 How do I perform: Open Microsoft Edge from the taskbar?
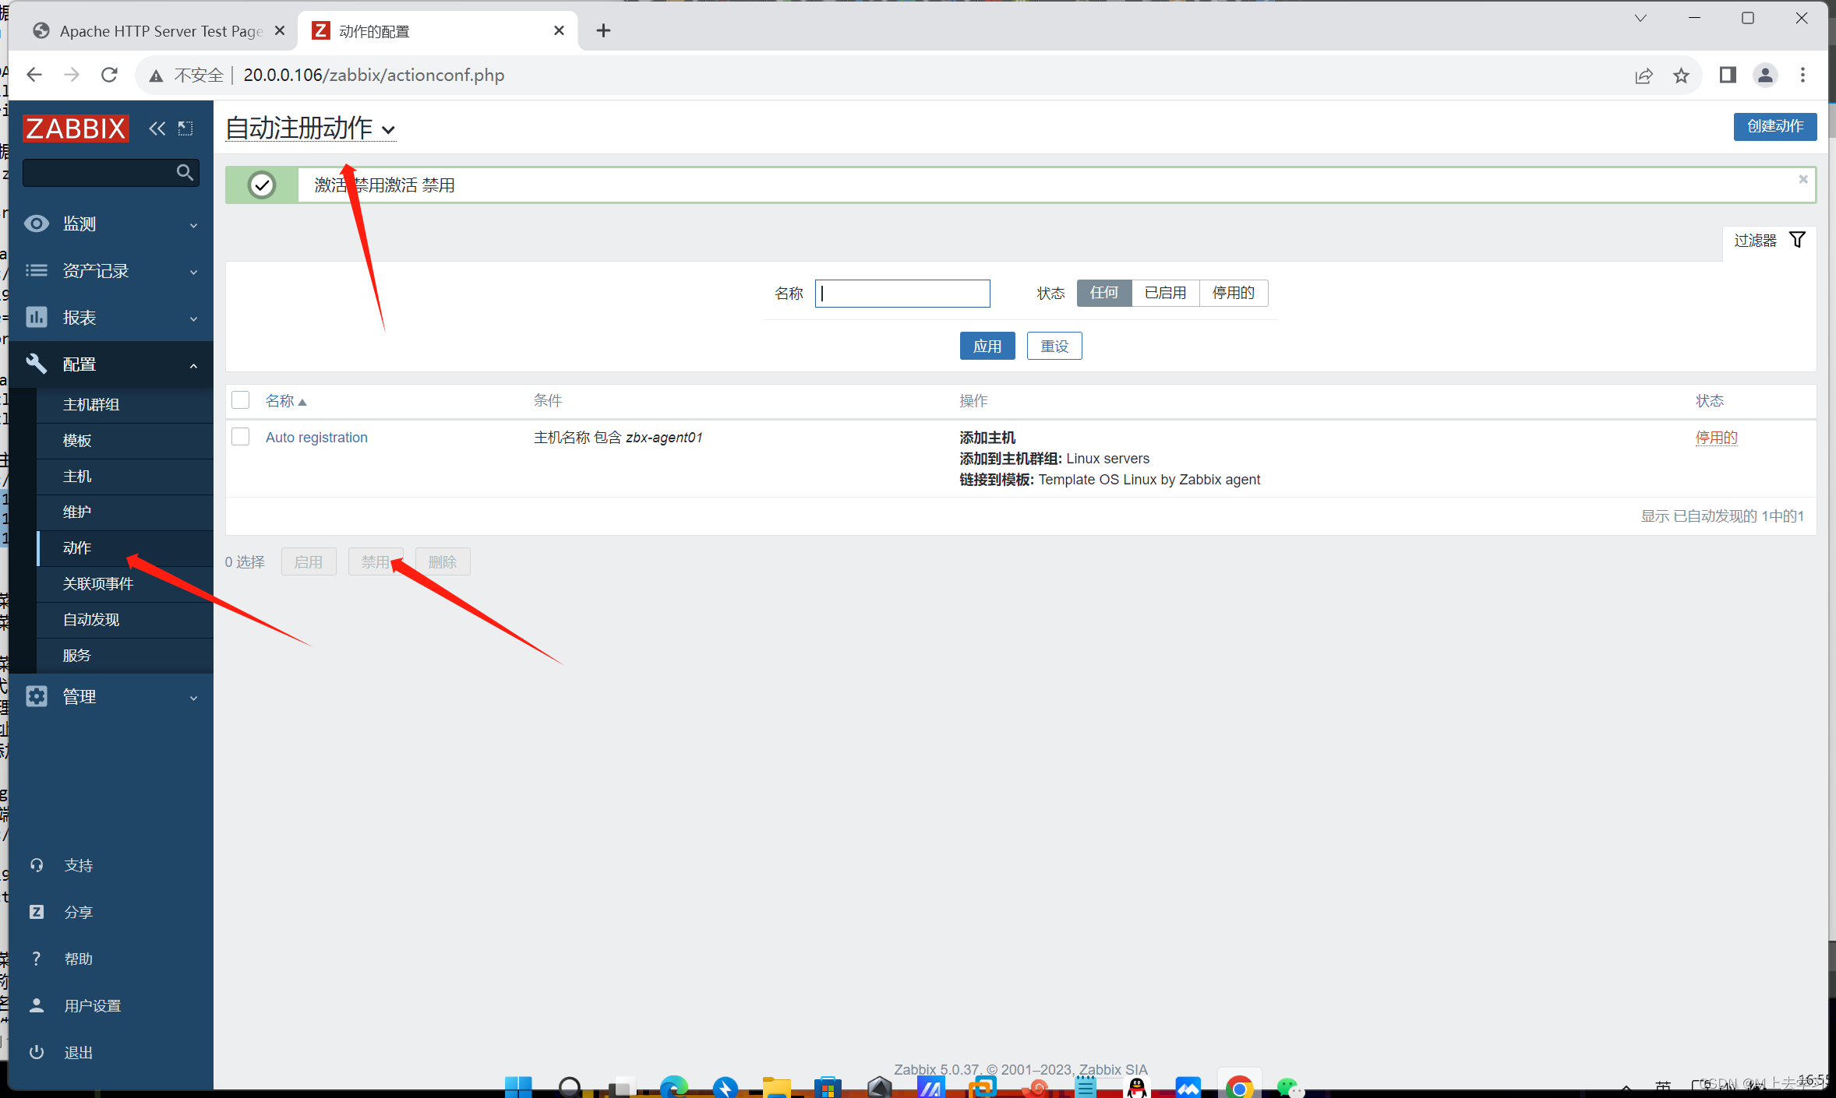[x=673, y=1086]
